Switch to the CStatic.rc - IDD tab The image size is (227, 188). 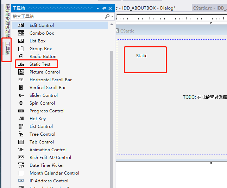[210, 8]
